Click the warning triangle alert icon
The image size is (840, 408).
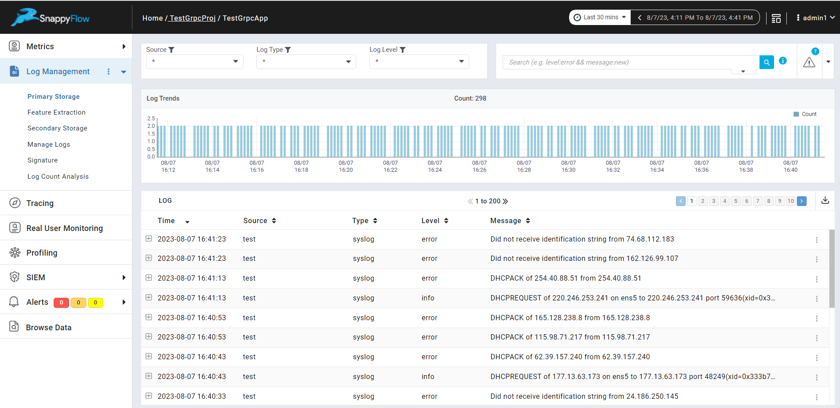click(x=809, y=63)
